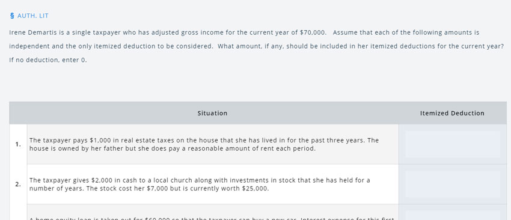Viewport: 511px width, 220px height.
Task: Select row number 2 in the table
Action: click(x=18, y=184)
